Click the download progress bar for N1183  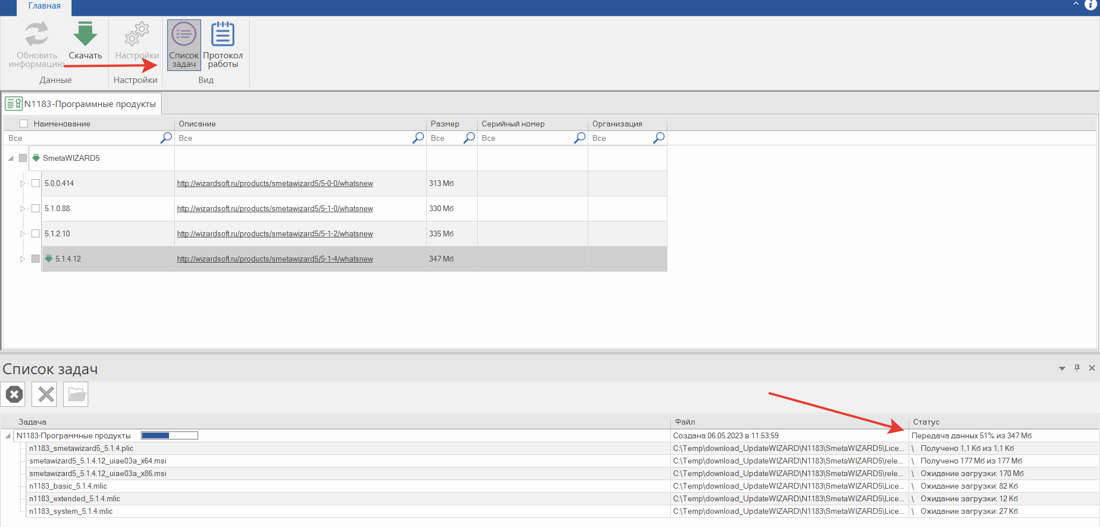(x=170, y=435)
